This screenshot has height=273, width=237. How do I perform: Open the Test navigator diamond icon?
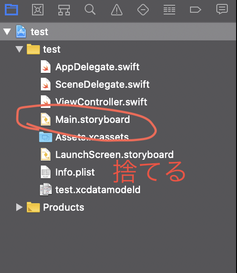[x=143, y=10]
